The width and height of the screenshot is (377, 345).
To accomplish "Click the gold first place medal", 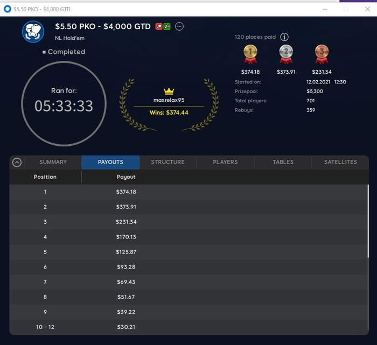I will 250,54.
